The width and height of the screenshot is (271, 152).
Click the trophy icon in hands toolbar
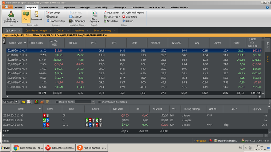click(x=47, y=102)
